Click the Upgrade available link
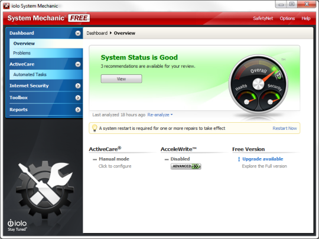Image resolution: width=319 pixels, height=239 pixels. pos(263,159)
